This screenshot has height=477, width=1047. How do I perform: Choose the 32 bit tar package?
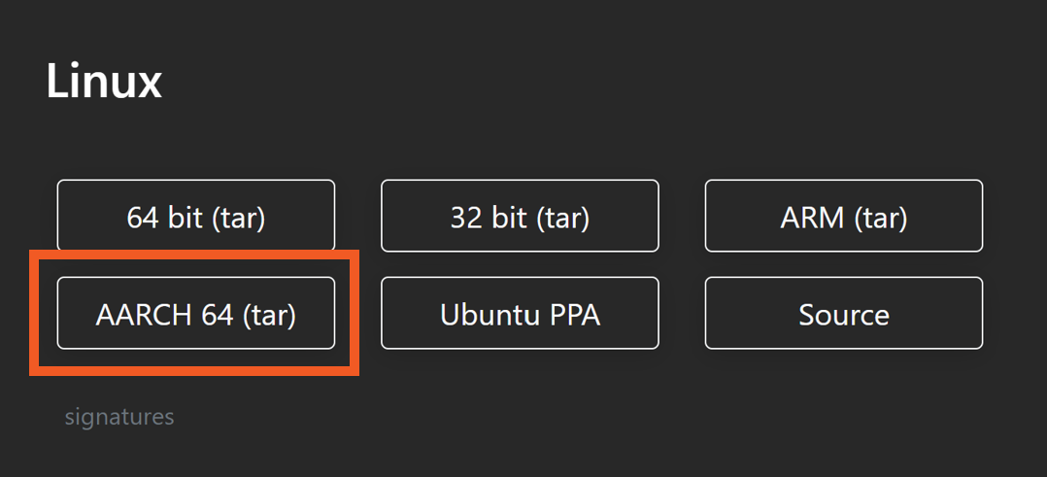click(x=520, y=216)
